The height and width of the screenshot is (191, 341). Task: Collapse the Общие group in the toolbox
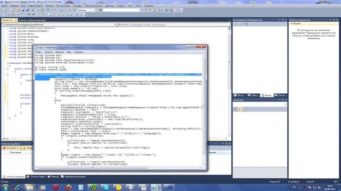(x=291, y=23)
